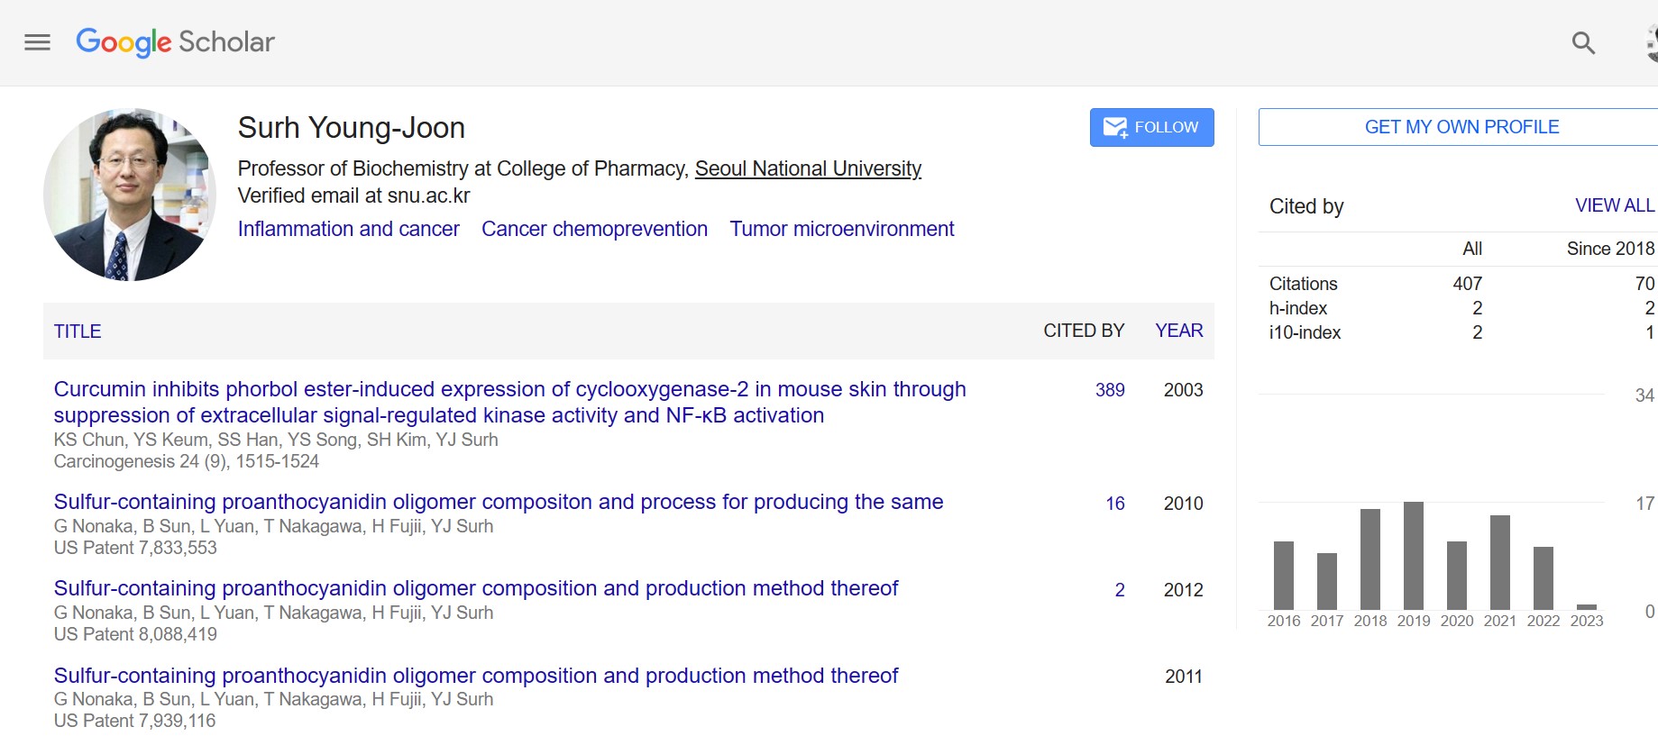This screenshot has width=1658, height=736.
Task: Click the 2017 citation bar in chart
Action: [x=1327, y=581]
